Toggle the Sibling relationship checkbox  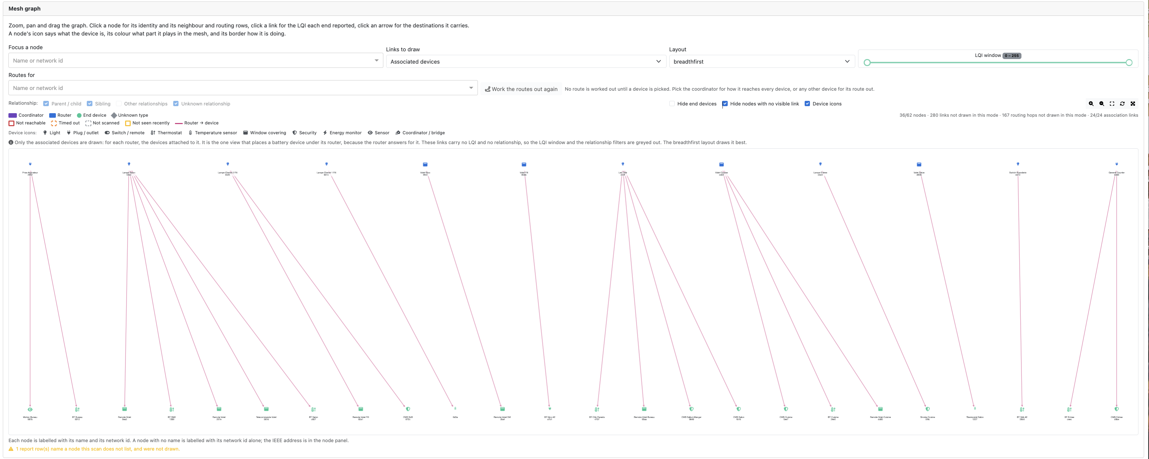coord(90,103)
